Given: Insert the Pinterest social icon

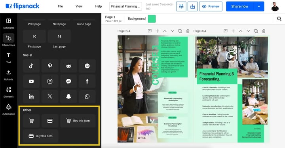Looking at the screenshot, I should coord(50,66).
